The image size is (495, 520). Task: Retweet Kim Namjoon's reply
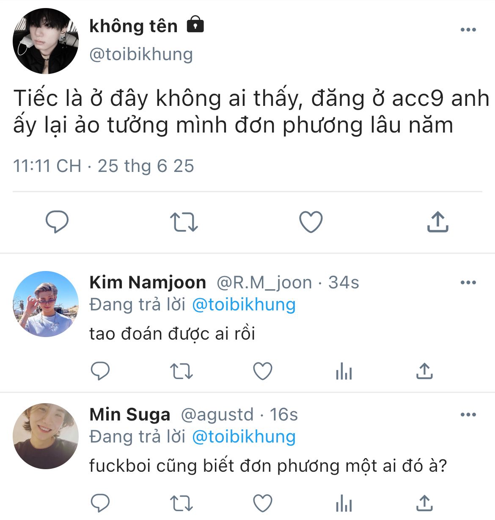pos(181,371)
